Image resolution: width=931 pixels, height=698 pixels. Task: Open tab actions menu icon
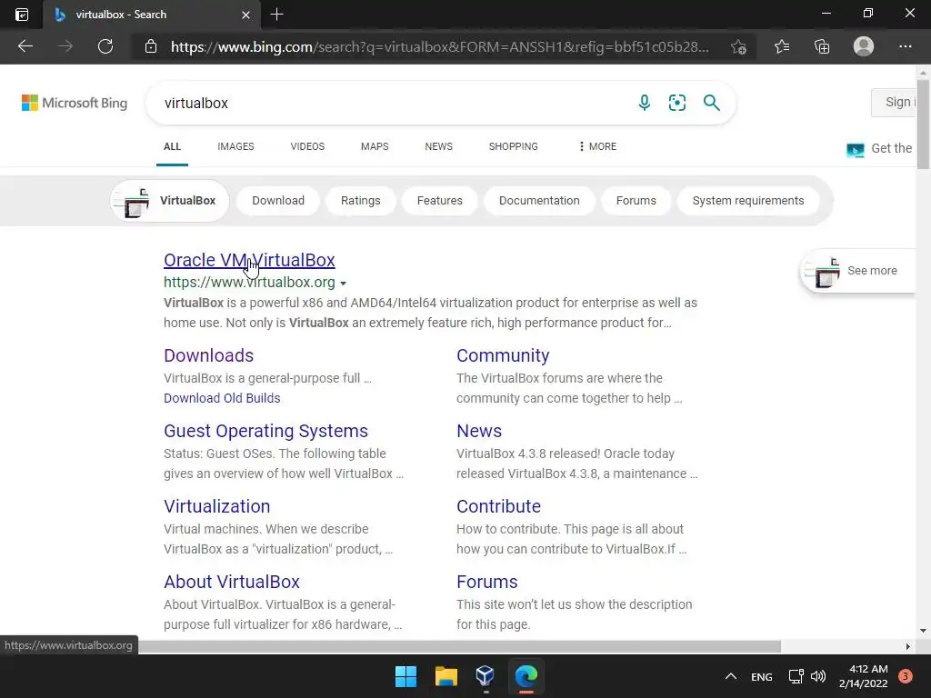[x=22, y=15]
